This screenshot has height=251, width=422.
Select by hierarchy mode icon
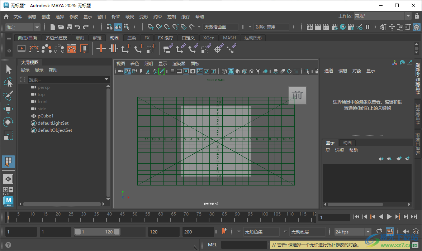tap(110, 27)
